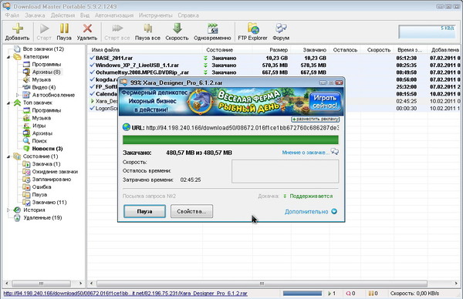Select Ожидание закачки filter
This screenshot has height=299, width=463.
click(55, 172)
